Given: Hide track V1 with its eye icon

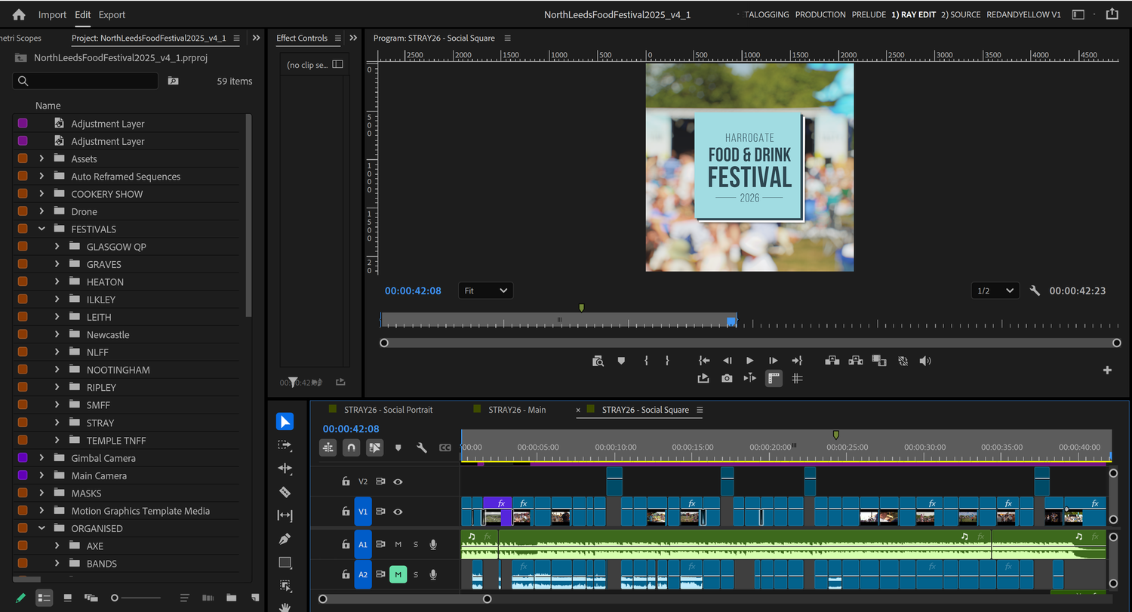Looking at the screenshot, I should pyautogui.click(x=398, y=512).
